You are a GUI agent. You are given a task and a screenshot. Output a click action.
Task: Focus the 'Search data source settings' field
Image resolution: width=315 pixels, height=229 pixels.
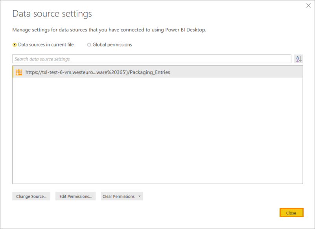pyautogui.click(x=151, y=59)
